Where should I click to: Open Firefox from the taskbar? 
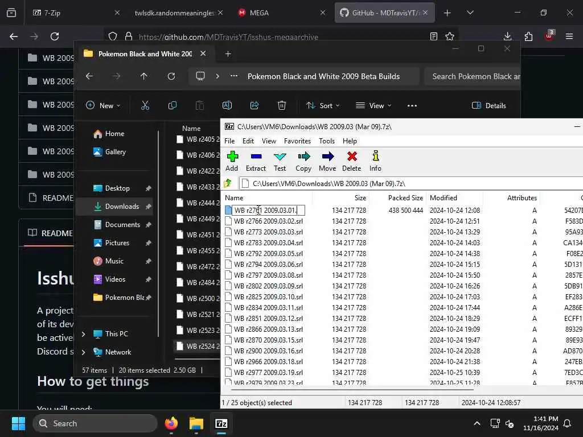pos(171,423)
